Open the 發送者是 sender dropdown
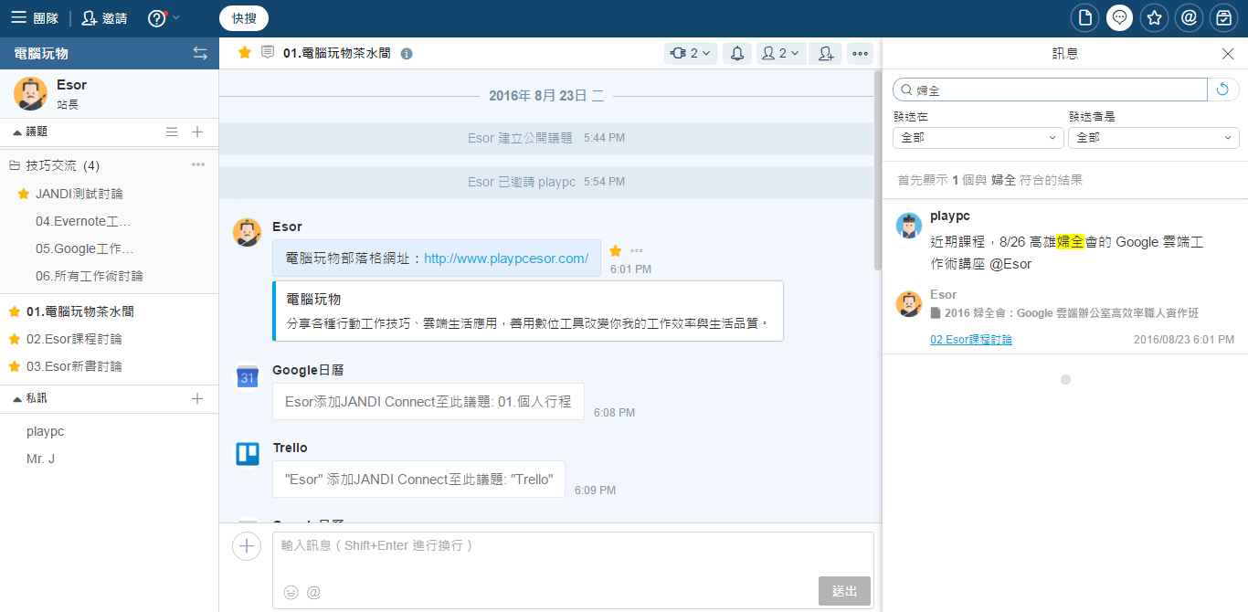Screen dimensions: 1248x612 (x=1154, y=137)
